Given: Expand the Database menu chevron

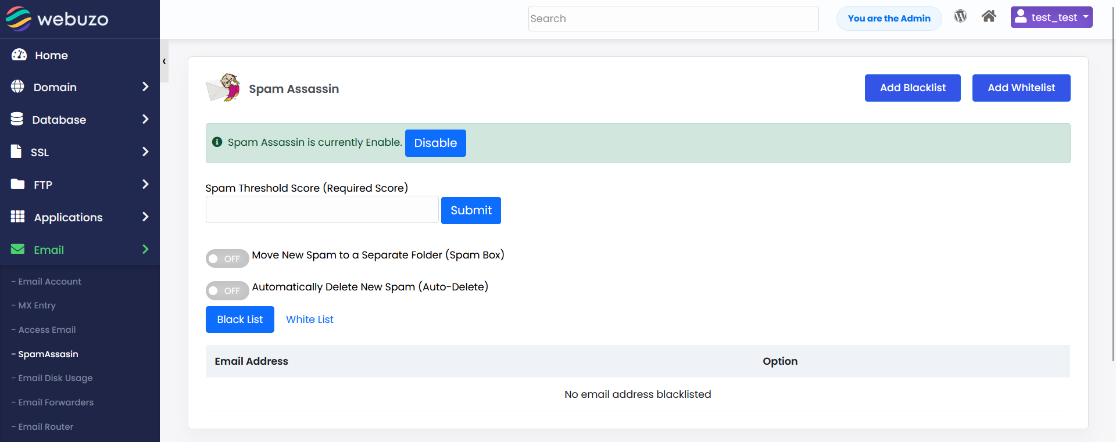Looking at the screenshot, I should pos(145,119).
